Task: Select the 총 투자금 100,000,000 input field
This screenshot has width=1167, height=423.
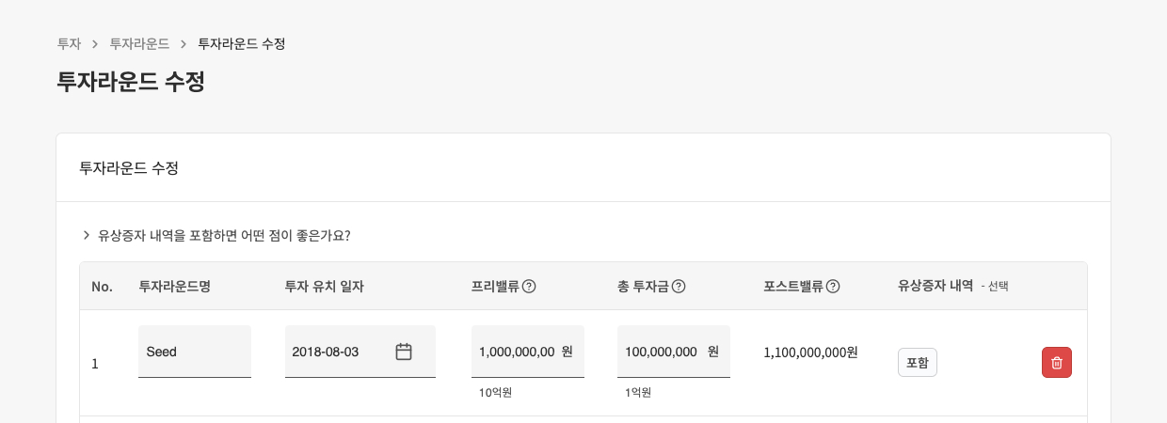Action: pyautogui.click(x=661, y=352)
